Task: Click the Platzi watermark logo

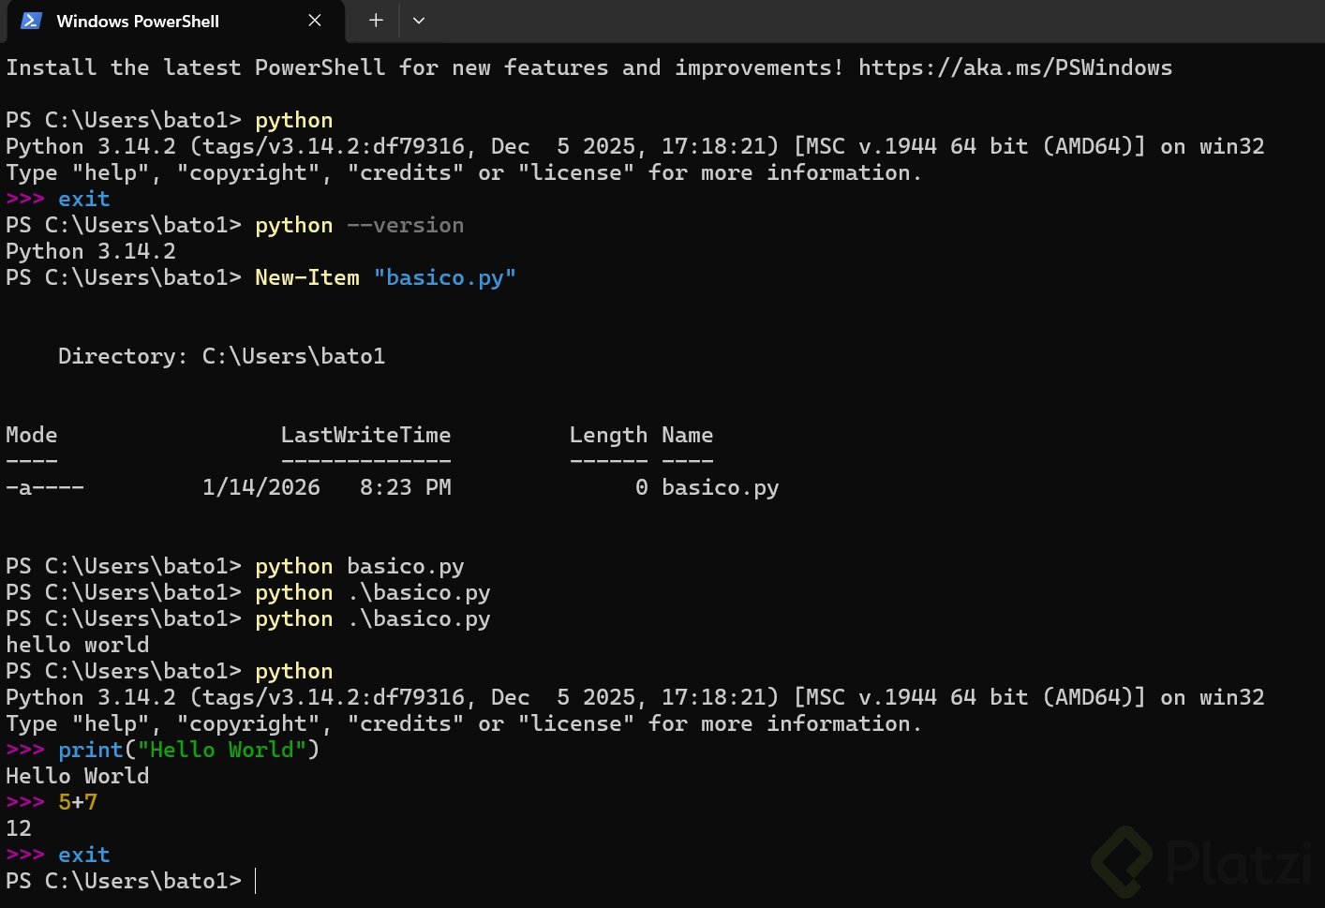Action: [x=1204, y=862]
